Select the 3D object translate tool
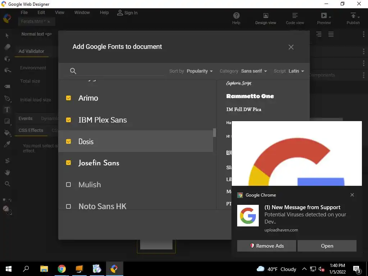 point(8,70)
